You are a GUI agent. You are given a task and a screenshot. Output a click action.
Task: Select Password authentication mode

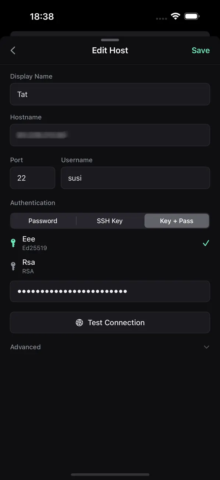click(x=43, y=221)
